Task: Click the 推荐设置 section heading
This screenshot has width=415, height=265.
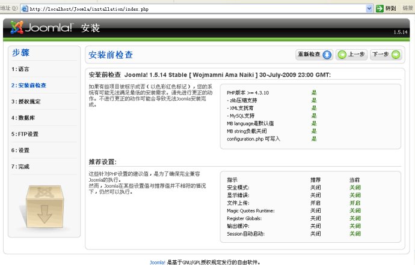Action: click(102, 162)
